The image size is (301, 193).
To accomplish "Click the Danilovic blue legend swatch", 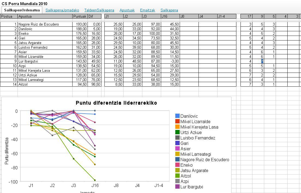I will tap(177, 116).
